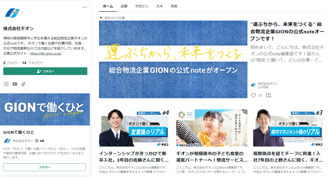Follow the GIONで働くひと magazine
This screenshot has width=329, height=178.
[x=45, y=167]
